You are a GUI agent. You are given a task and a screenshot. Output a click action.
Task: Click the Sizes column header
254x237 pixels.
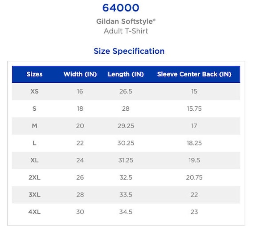coord(34,74)
